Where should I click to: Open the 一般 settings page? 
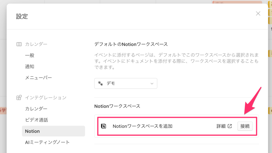coord(30,55)
